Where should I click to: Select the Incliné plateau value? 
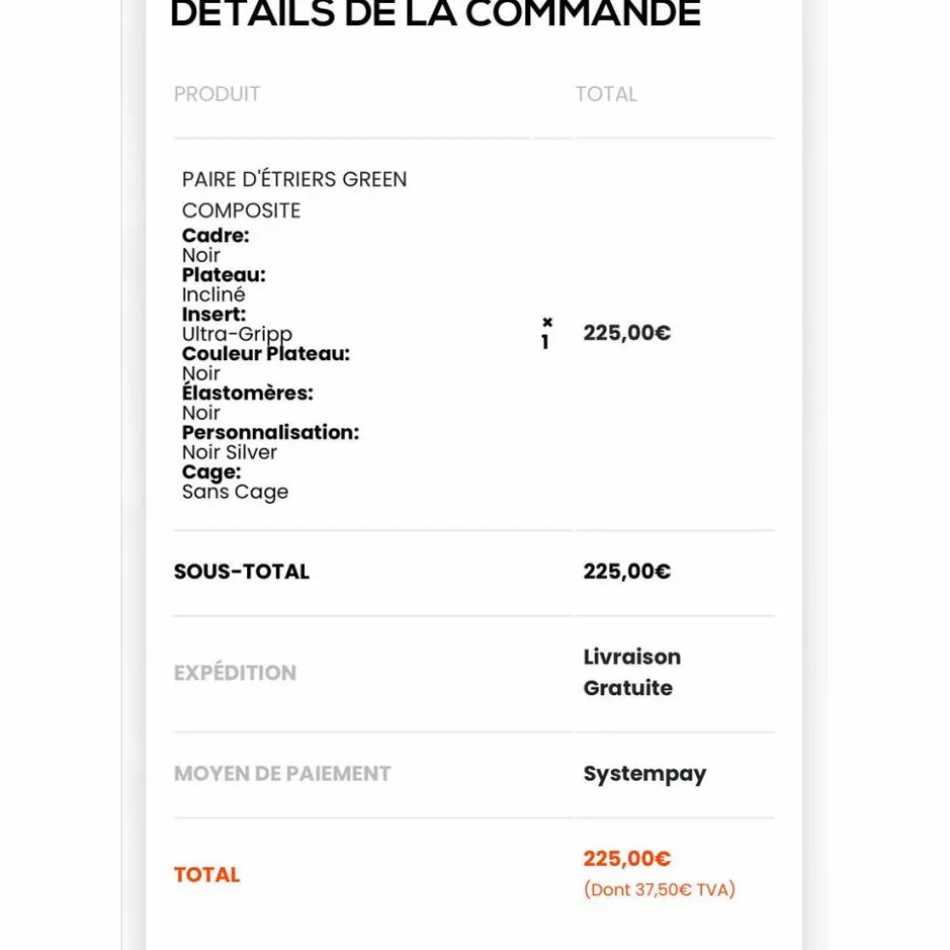click(x=213, y=294)
